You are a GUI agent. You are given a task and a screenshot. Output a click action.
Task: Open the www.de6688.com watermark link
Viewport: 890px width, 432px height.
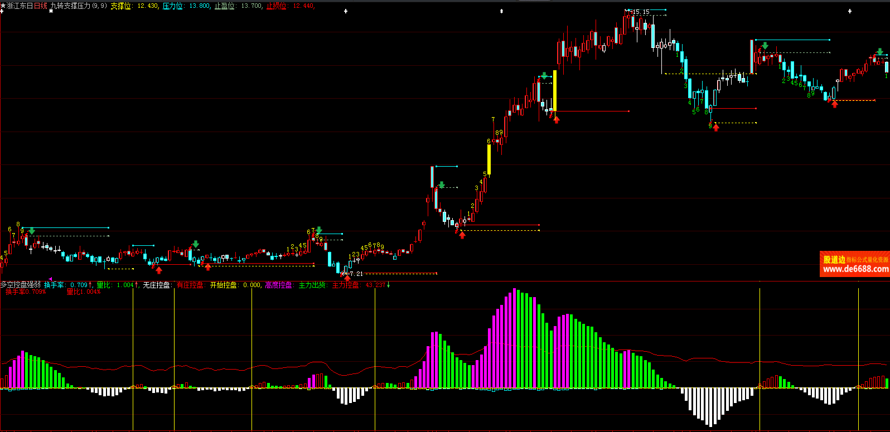[855, 269]
